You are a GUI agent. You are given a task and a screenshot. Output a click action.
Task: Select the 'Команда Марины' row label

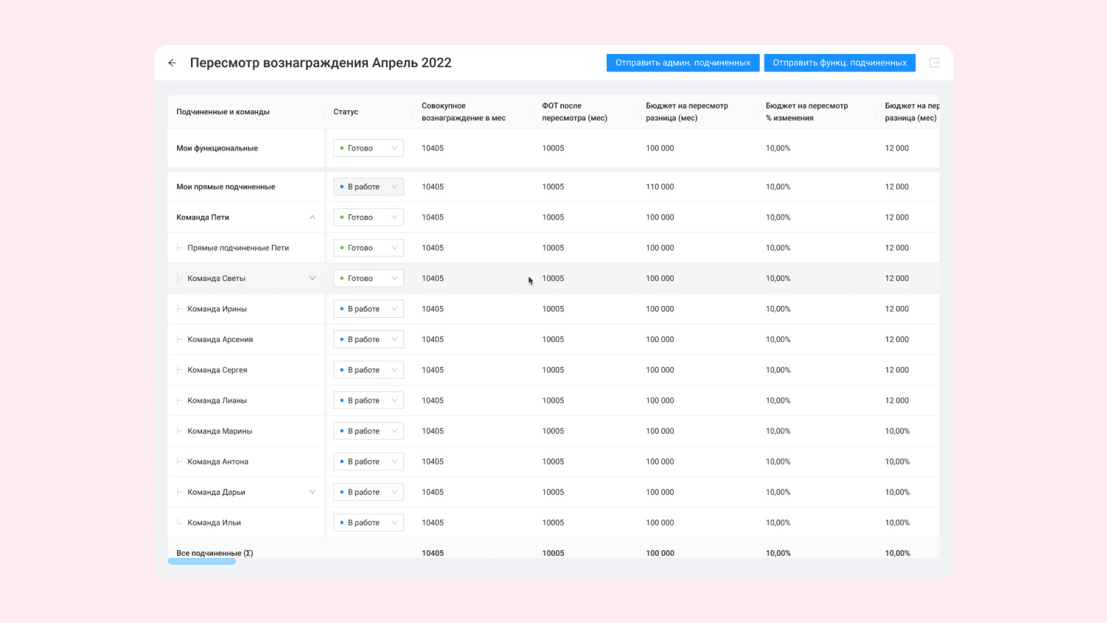(x=219, y=431)
